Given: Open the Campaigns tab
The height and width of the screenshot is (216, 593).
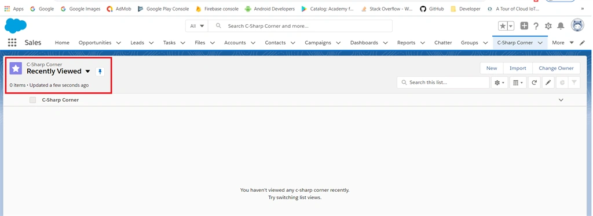Looking at the screenshot, I should 318,43.
